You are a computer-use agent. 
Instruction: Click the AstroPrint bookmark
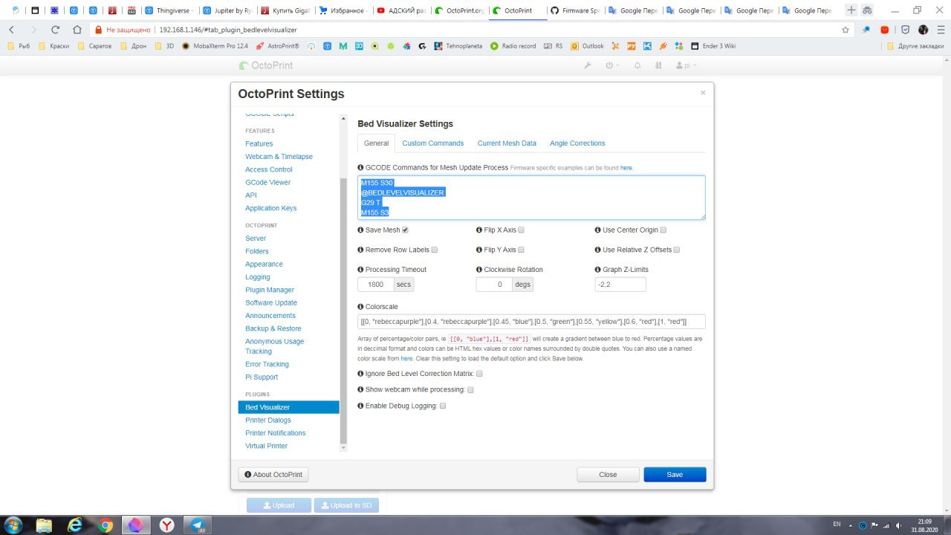277,46
